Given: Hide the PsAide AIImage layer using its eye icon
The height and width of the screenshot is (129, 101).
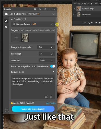Looking at the screenshot, I should pyautogui.click(x=74, y=9).
